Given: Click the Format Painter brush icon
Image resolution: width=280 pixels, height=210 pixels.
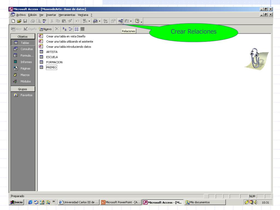Looking at the screenshot, I should pyautogui.click(x=70, y=21).
